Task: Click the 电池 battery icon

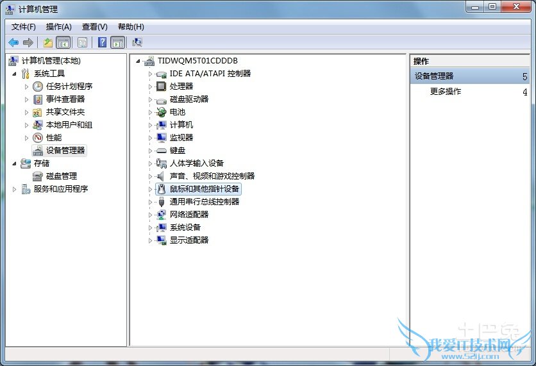Action: coord(161,112)
